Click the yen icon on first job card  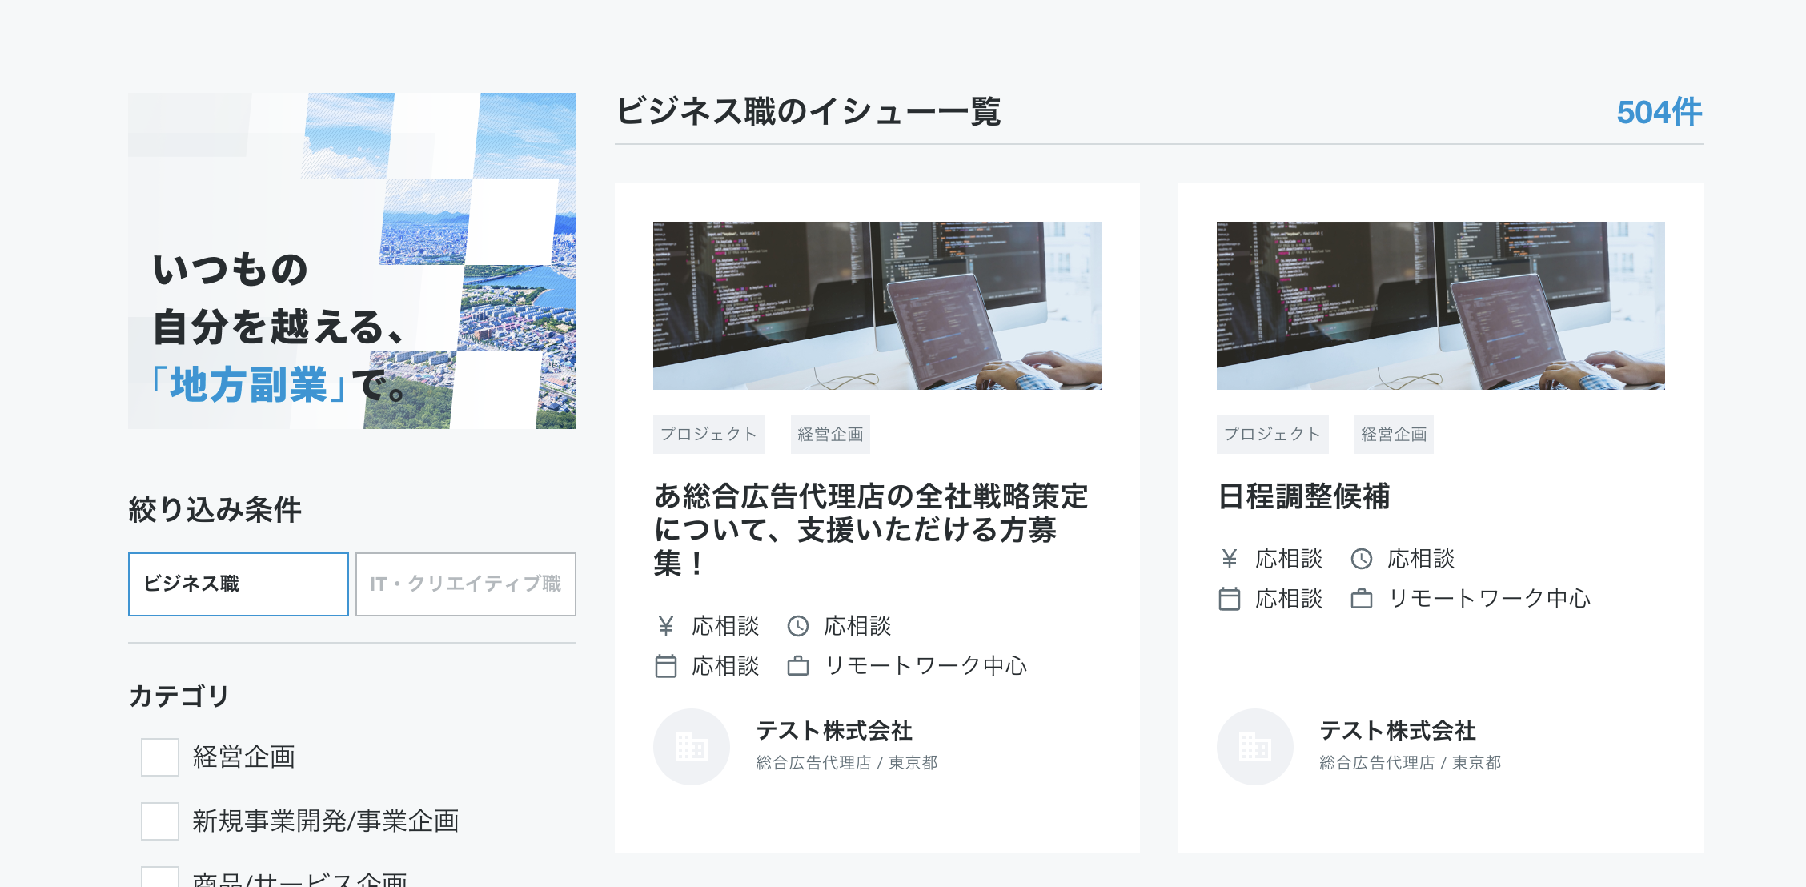click(x=665, y=626)
